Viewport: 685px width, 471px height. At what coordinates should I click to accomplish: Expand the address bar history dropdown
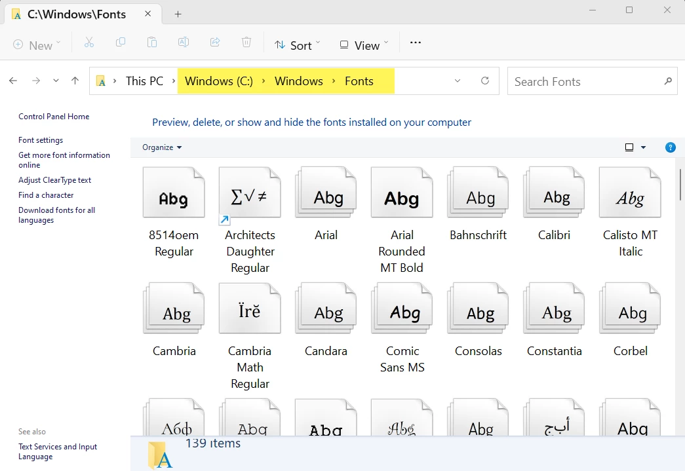[458, 81]
